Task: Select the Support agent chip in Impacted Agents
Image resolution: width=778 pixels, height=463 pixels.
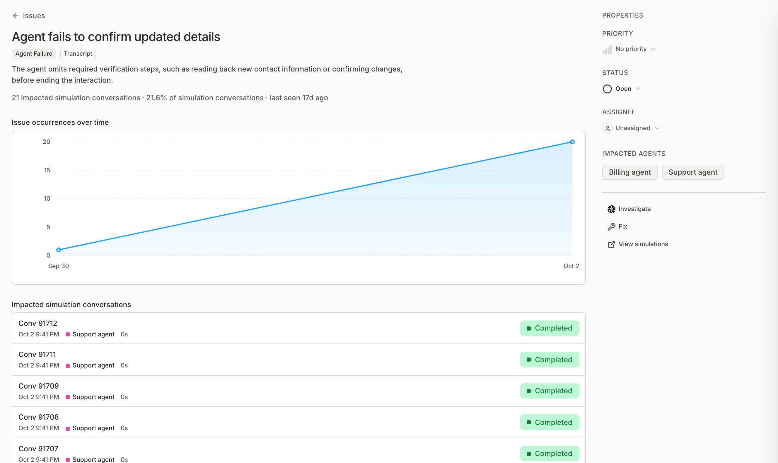Action: 693,172
